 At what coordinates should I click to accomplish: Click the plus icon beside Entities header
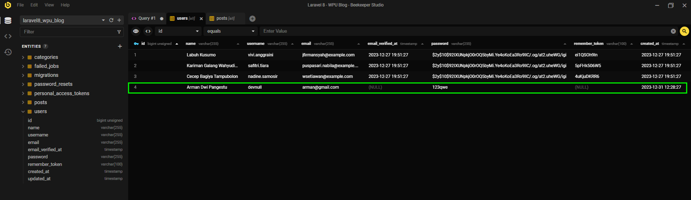(x=120, y=46)
